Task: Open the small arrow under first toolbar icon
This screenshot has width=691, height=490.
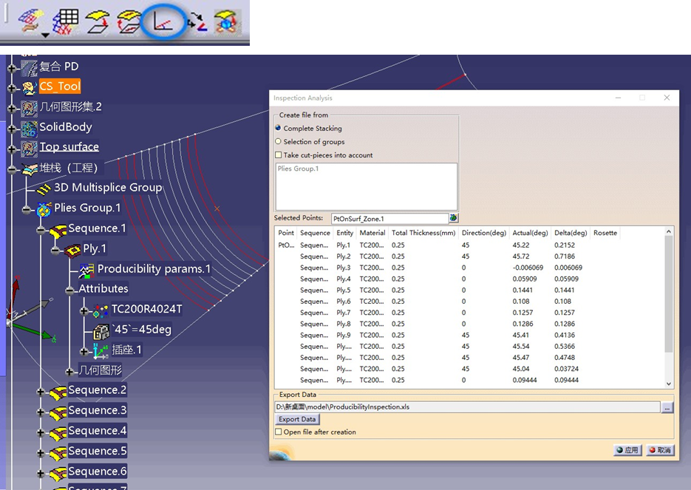Action: pos(45,35)
